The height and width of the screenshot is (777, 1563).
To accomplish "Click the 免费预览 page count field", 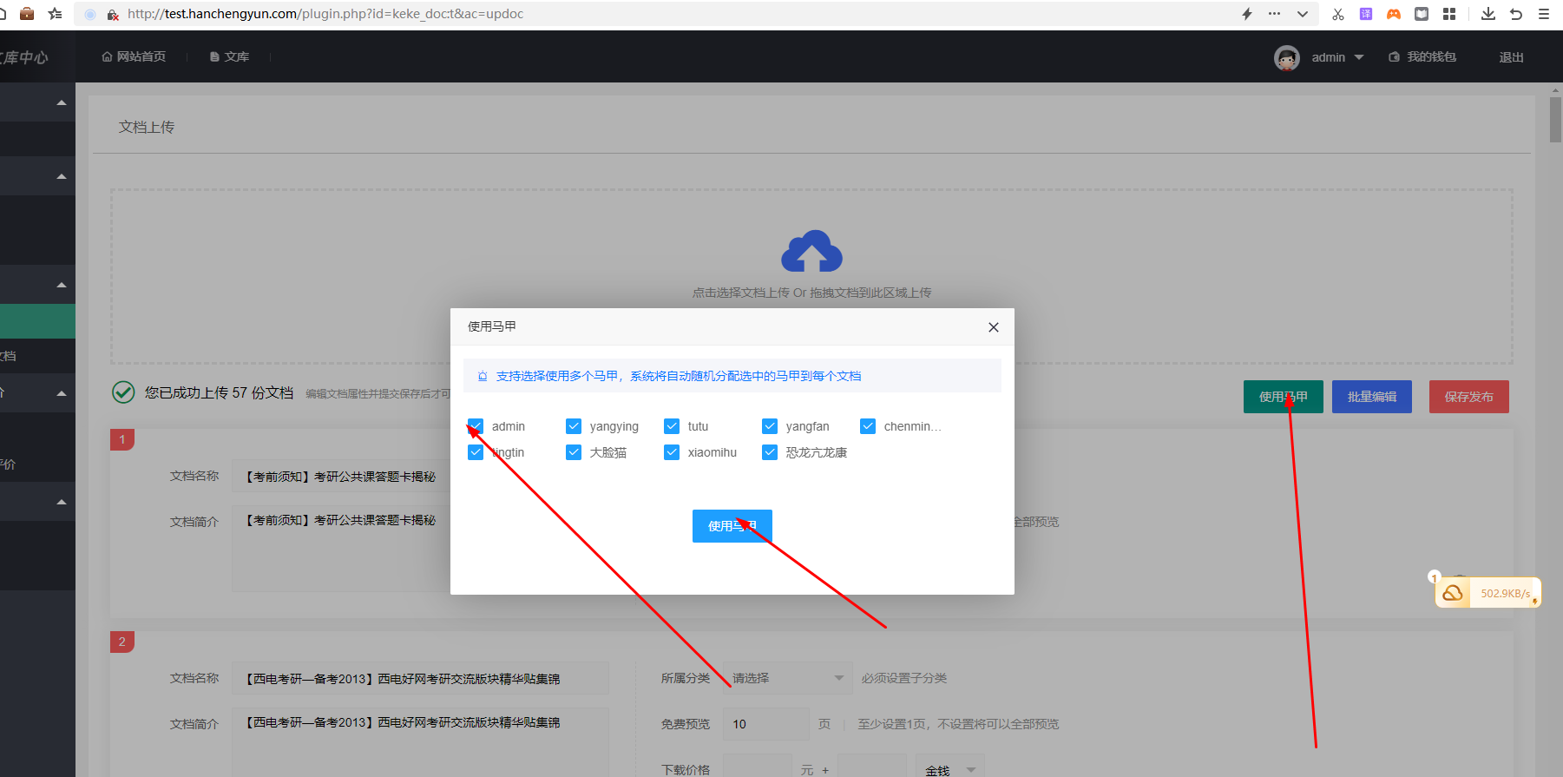I will tap(765, 724).
